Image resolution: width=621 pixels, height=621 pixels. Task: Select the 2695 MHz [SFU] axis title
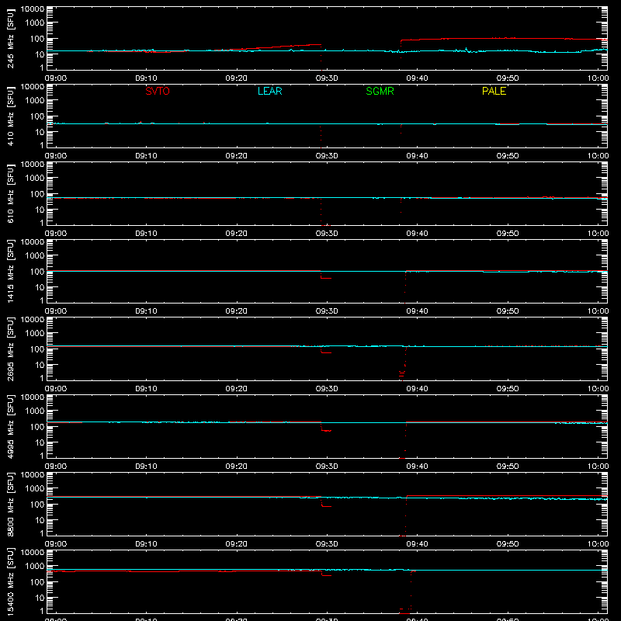coord(10,349)
